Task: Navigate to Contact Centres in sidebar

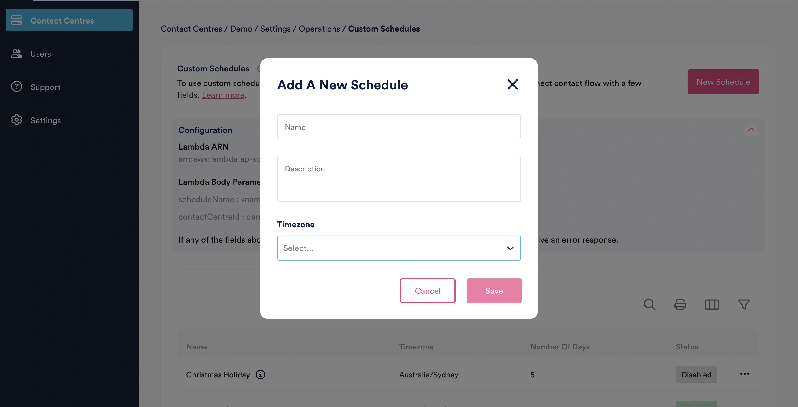Action: [x=62, y=20]
